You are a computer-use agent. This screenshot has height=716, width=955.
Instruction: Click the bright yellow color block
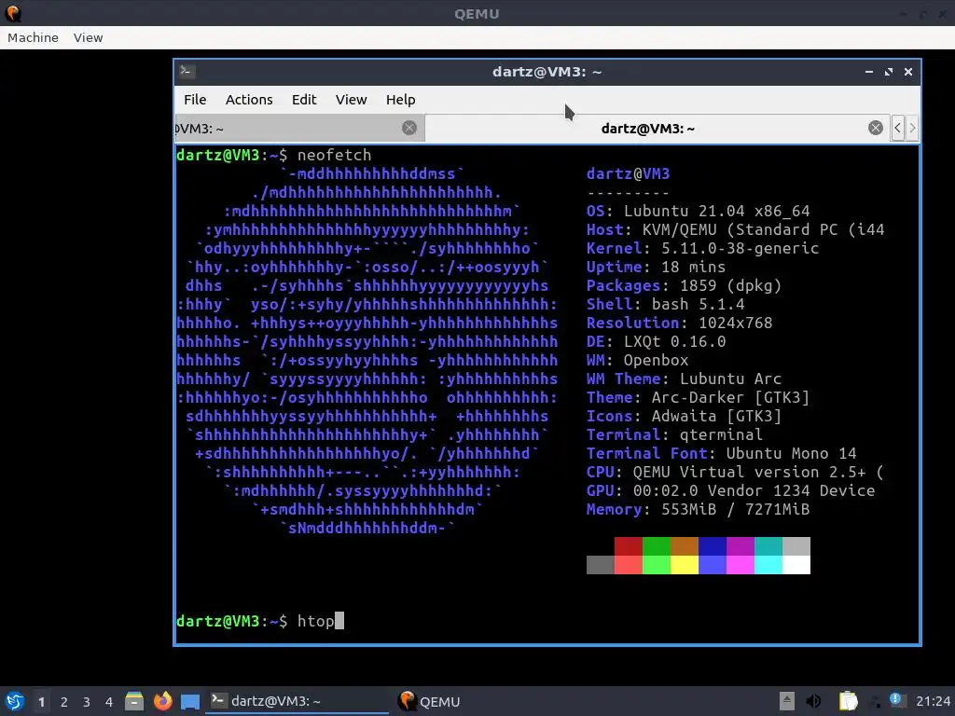point(684,565)
